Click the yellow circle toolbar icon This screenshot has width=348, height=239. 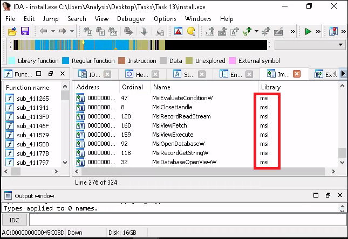click(x=191, y=31)
